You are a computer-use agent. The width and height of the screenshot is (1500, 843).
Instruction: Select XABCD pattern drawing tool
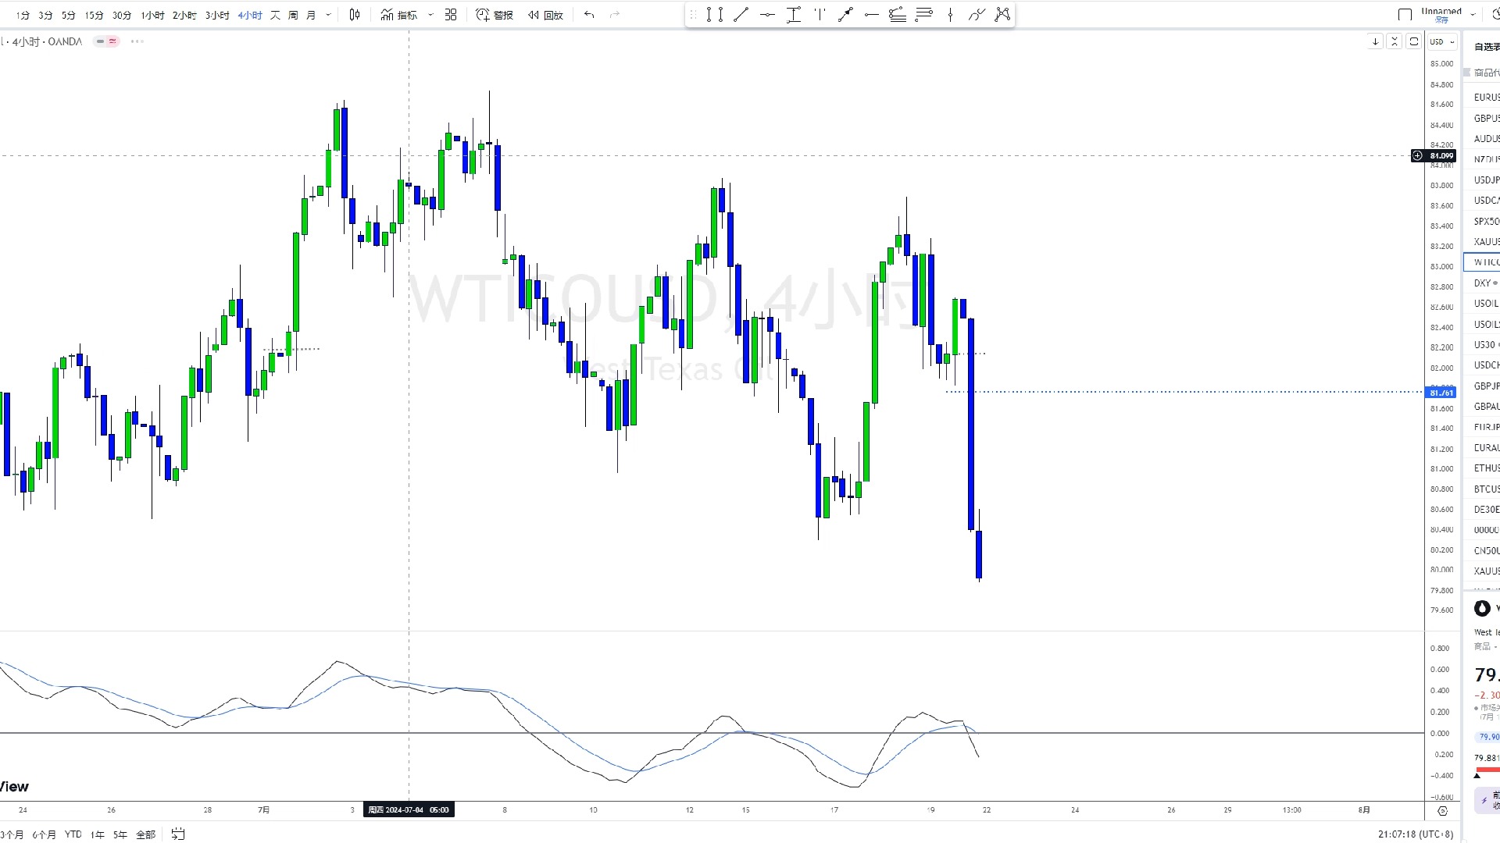pyautogui.click(x=1003, y=15)
